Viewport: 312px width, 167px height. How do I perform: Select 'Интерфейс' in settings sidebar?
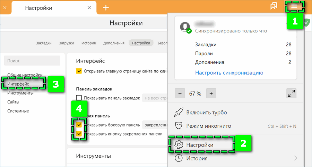coord(18,84)
